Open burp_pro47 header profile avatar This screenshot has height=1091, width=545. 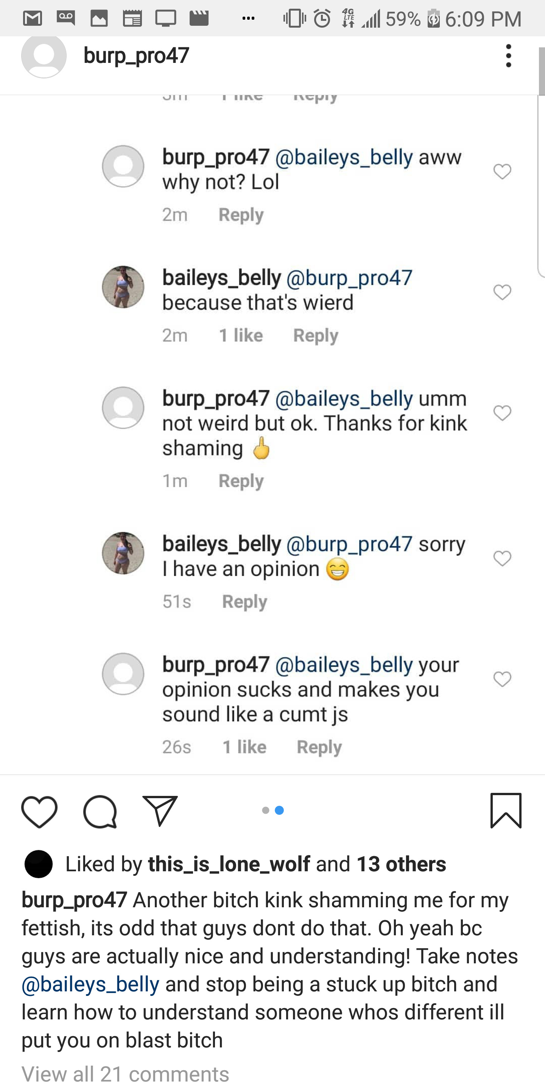pos(44,56)
